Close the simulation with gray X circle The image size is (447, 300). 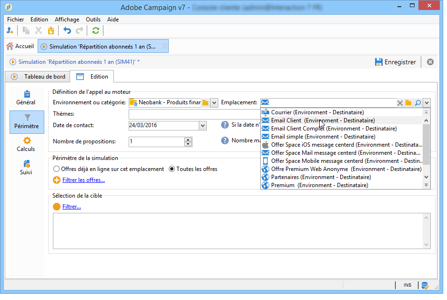coord(430,62)
